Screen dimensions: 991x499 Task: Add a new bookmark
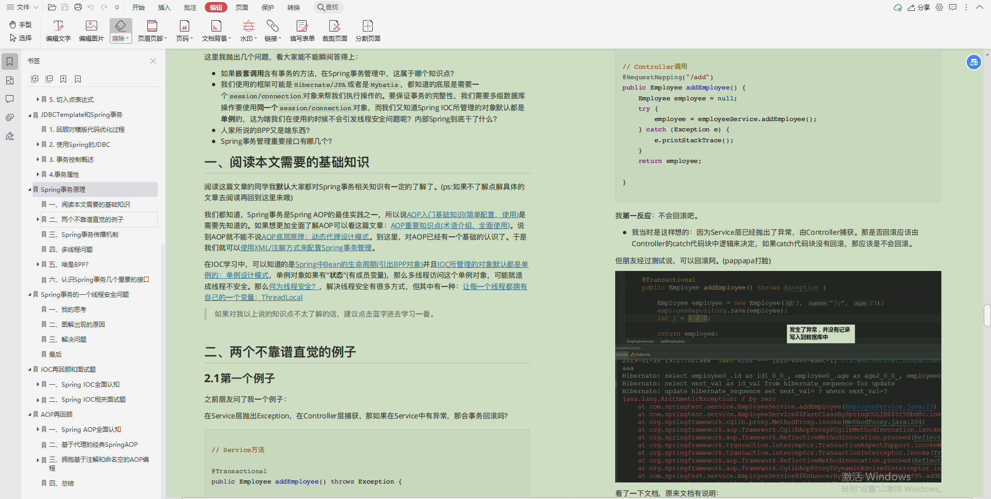[x=63, y=79]
